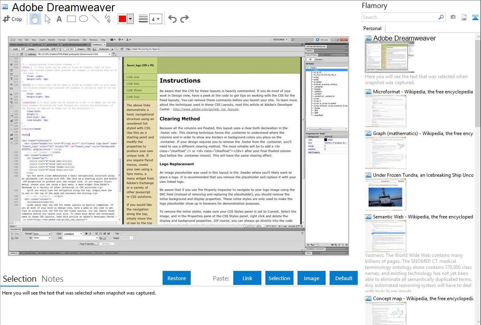481x325 pixels.
Task: Select the hand pan tool
Action: tap(35, 19)
